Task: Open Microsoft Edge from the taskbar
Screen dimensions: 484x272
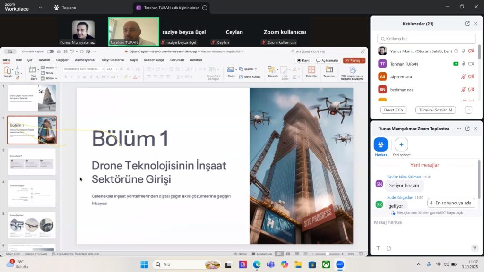Action: pyautogui.click(x=257, y=264)
